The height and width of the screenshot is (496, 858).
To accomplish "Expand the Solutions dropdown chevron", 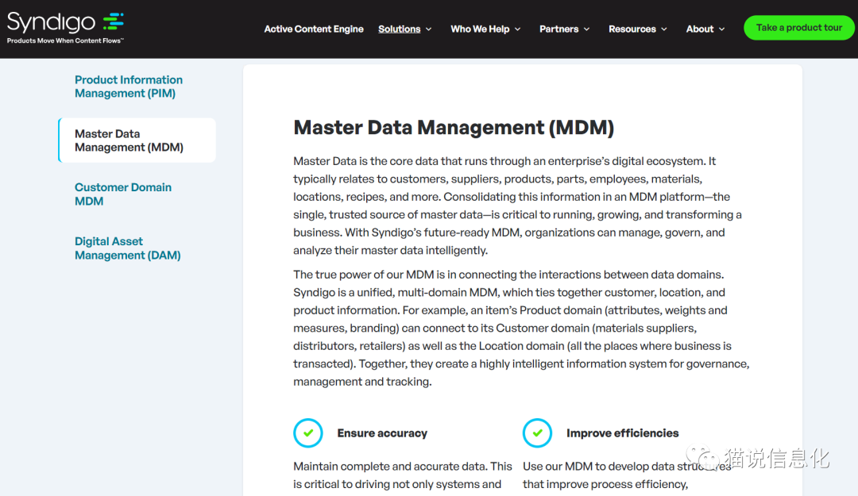I will pyautogui.click(x=429, y=29).
